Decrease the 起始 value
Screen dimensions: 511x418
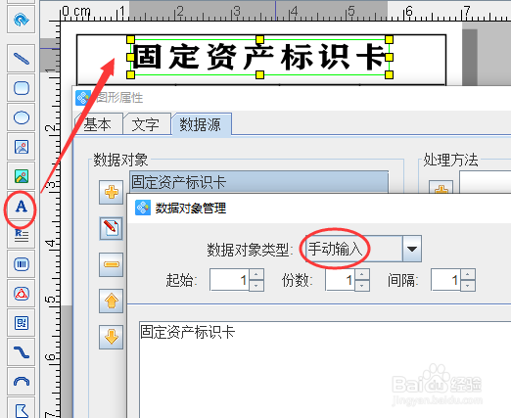tap(256, 286)
